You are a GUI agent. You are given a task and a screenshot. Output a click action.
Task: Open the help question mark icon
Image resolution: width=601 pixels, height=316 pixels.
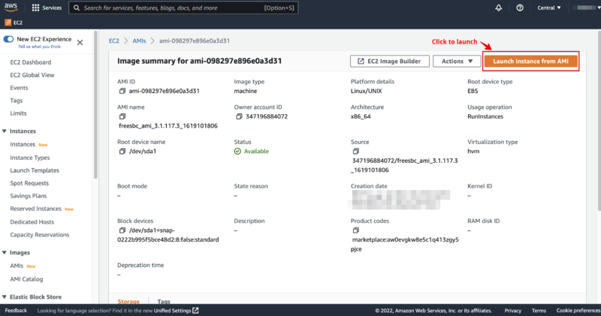(520, 8)
